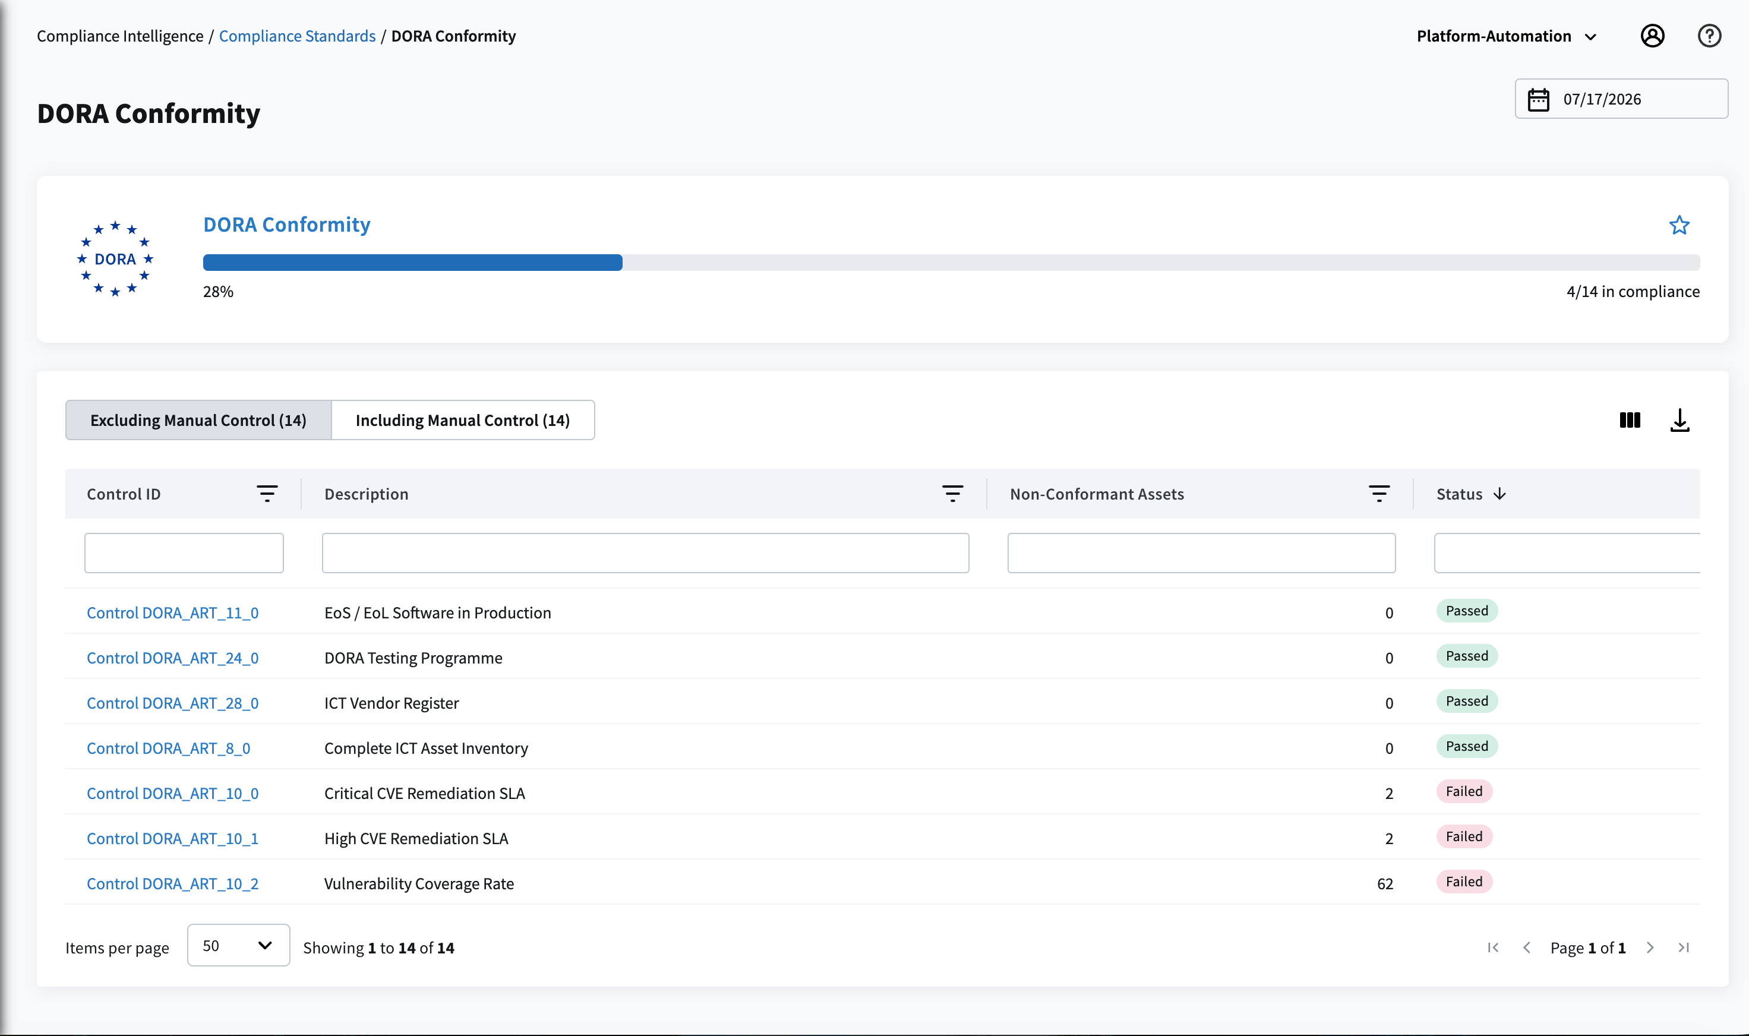The height and width of the screenshot is (1036, 1749).
Task: Click 'Page 1 of 1' indicator
Action: [1588, 947]
